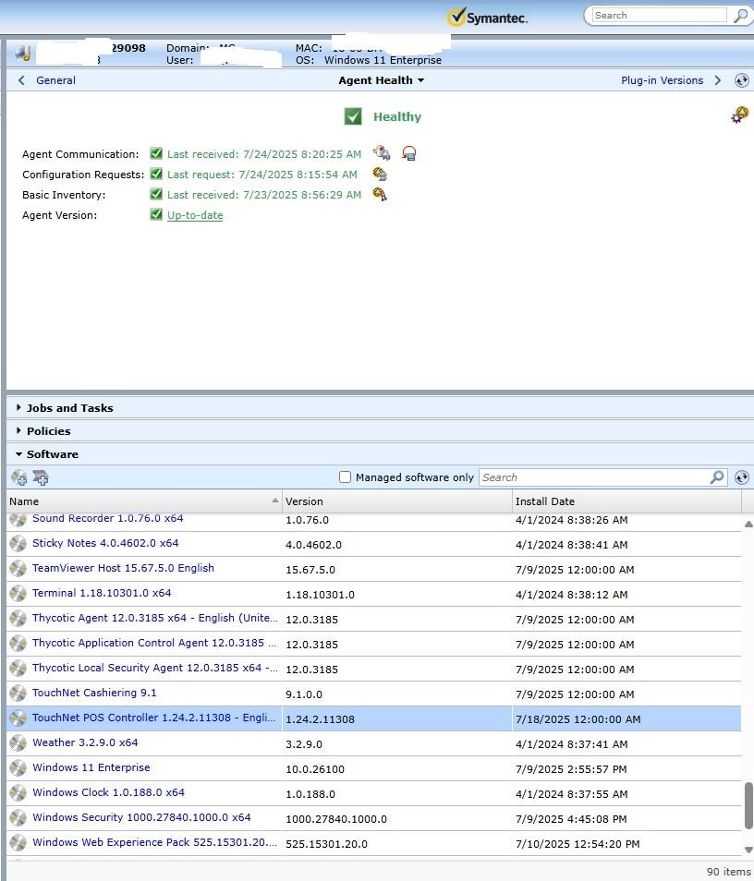Open the Agent Health page dropdown
Viewport: 754px width, 881px height.
click(382, 80)
